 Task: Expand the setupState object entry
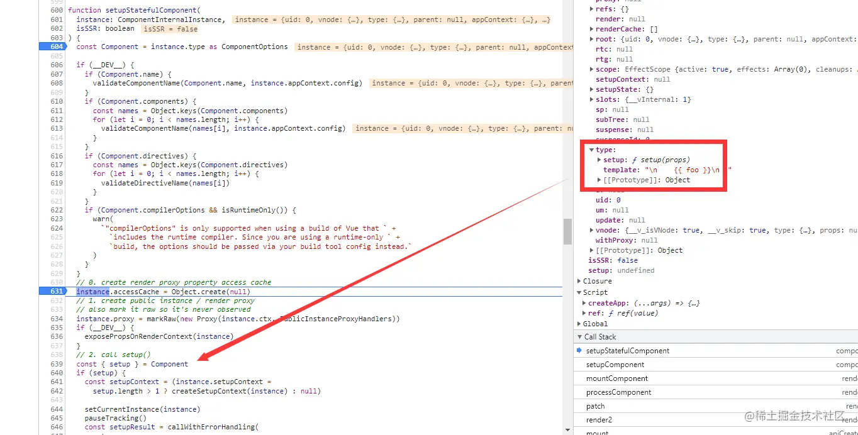point(591,89)
